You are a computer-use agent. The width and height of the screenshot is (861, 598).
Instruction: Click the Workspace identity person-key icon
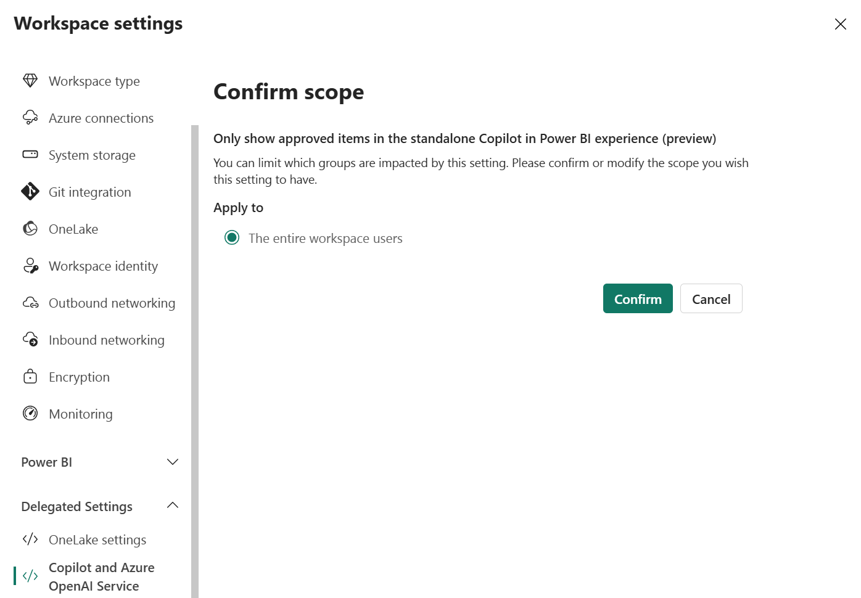[30, 266]
